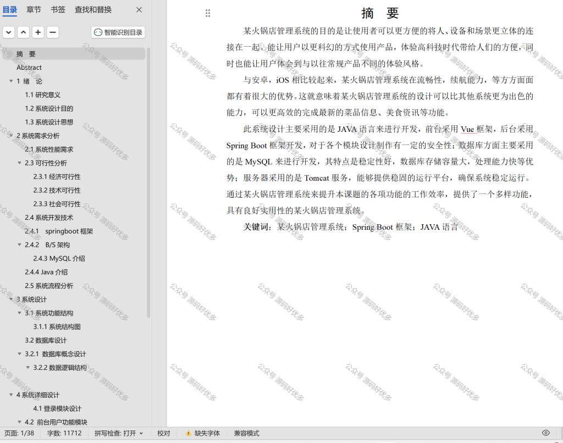Click the 校对 button in status bar
The width and height of the screenshot is (563, 443).
(x=164, y=433)
